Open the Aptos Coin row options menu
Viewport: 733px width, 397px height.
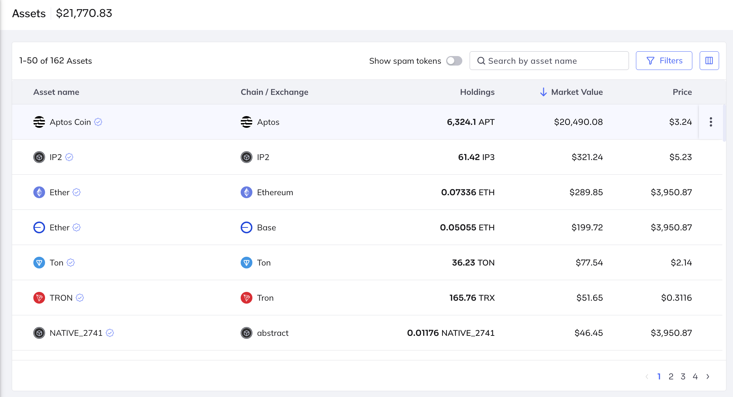(x=711, y=122)
